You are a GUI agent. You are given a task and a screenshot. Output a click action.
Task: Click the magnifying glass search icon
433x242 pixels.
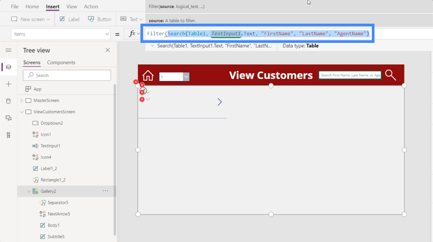coord(390,75)
